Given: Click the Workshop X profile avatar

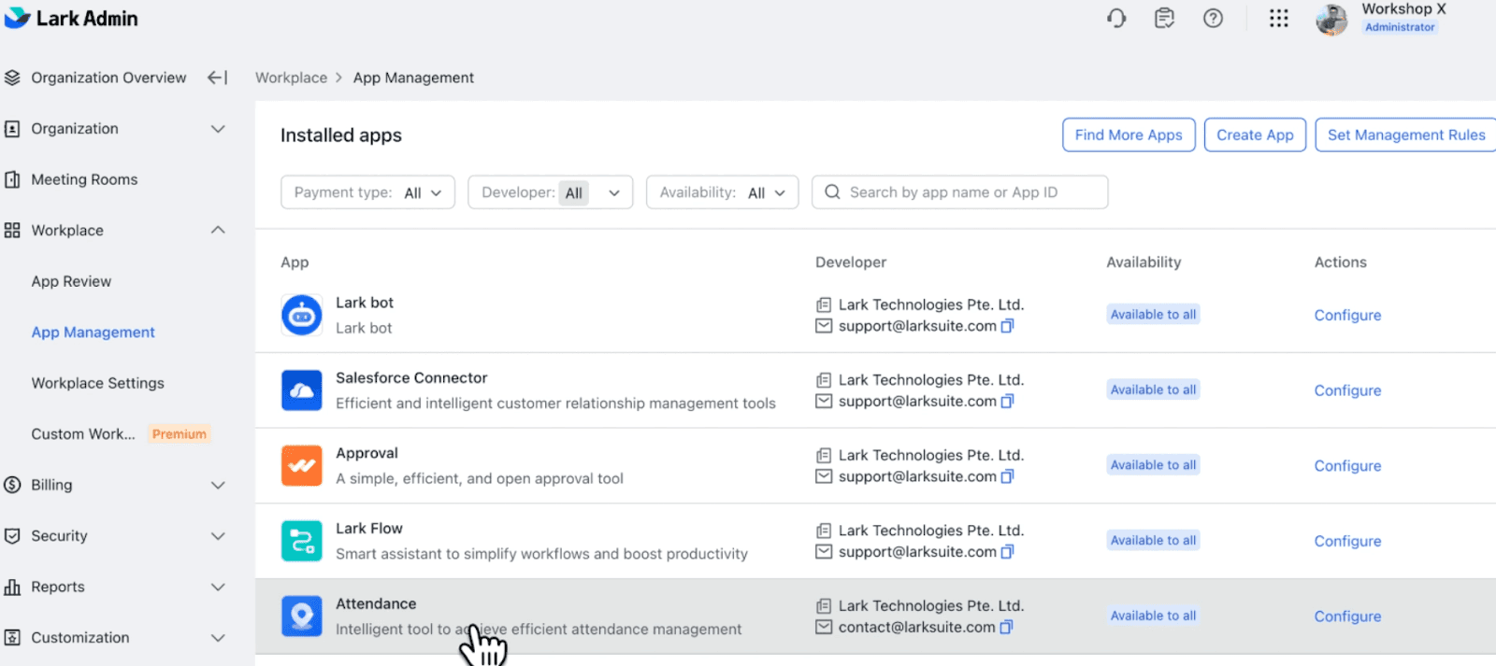Looking at the screenshot, I should [x=1331, y=19].
